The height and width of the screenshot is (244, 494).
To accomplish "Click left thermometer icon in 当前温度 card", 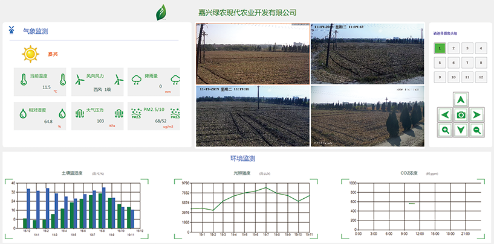I will pyautogui.click(x=23, y=80).
